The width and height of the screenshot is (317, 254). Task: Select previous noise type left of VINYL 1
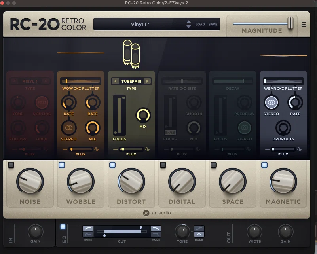tap(14, 81)
